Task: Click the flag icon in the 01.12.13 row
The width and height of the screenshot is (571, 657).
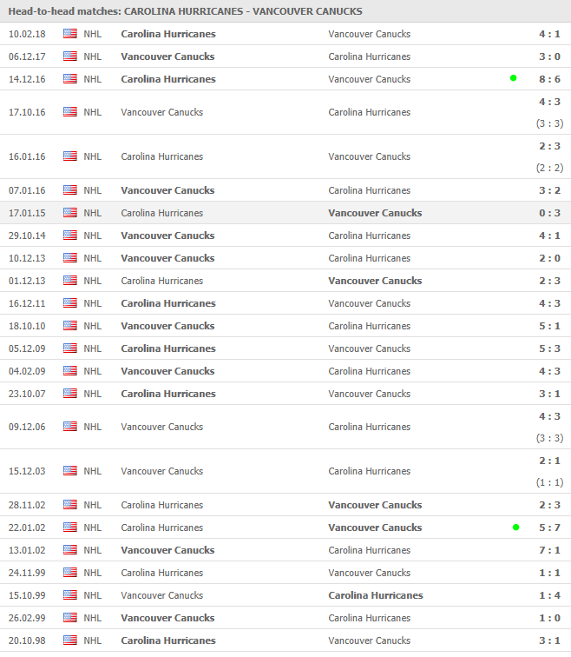Action: point(70,281)
